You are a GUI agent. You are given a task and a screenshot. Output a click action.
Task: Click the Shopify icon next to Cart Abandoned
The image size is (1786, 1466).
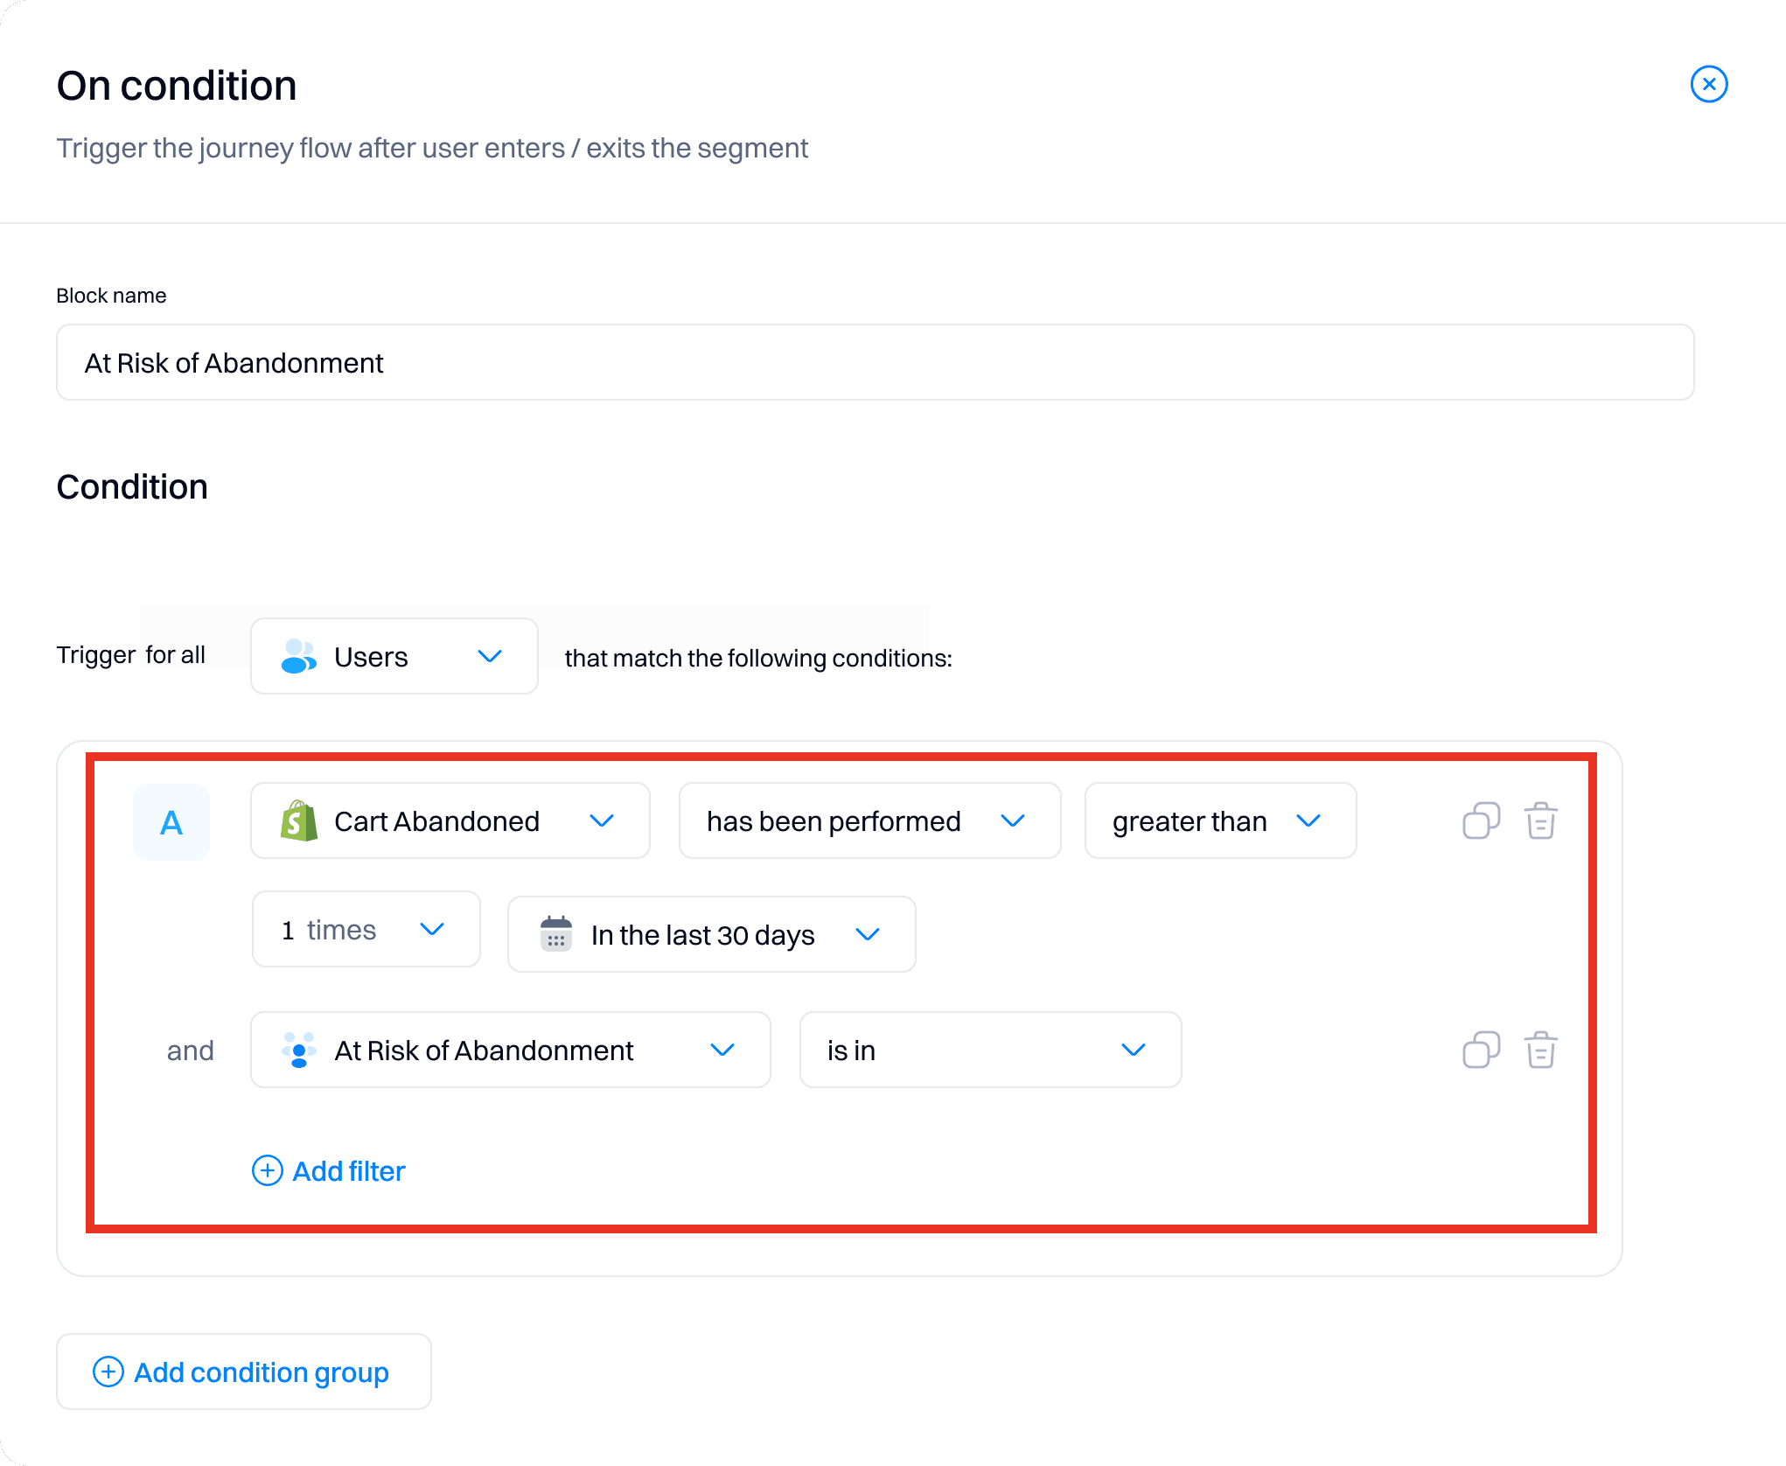(298, 820)
